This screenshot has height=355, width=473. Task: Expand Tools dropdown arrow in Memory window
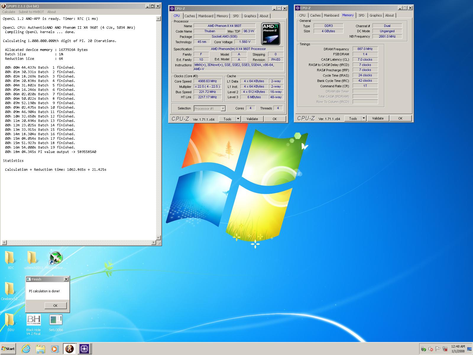pos(364,118)
